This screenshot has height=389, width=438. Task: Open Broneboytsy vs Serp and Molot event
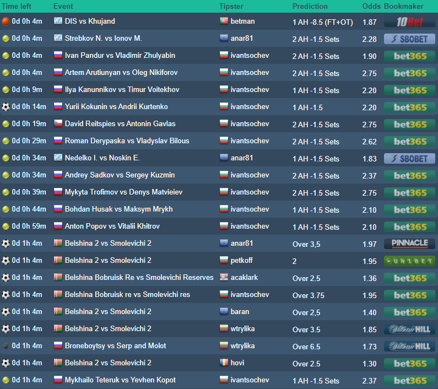coord(115,345)
